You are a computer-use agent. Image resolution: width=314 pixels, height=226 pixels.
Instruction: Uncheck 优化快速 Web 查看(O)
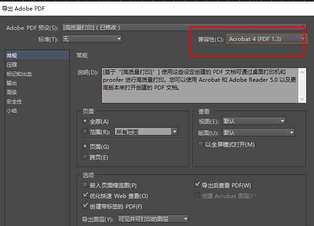(85, 195)
